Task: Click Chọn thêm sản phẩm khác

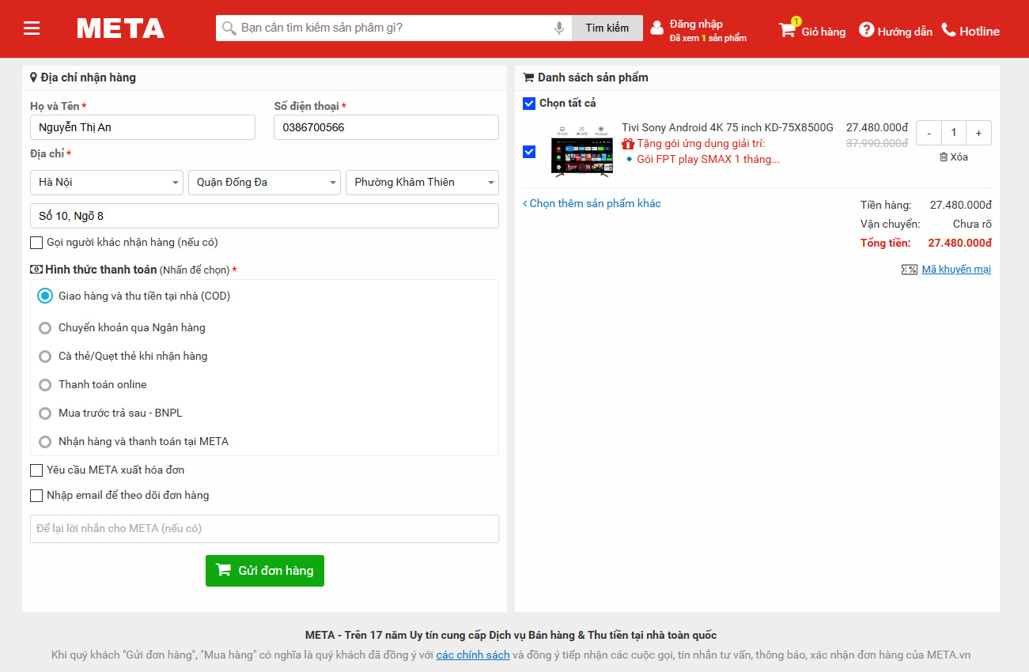Action: coord(592,204)
